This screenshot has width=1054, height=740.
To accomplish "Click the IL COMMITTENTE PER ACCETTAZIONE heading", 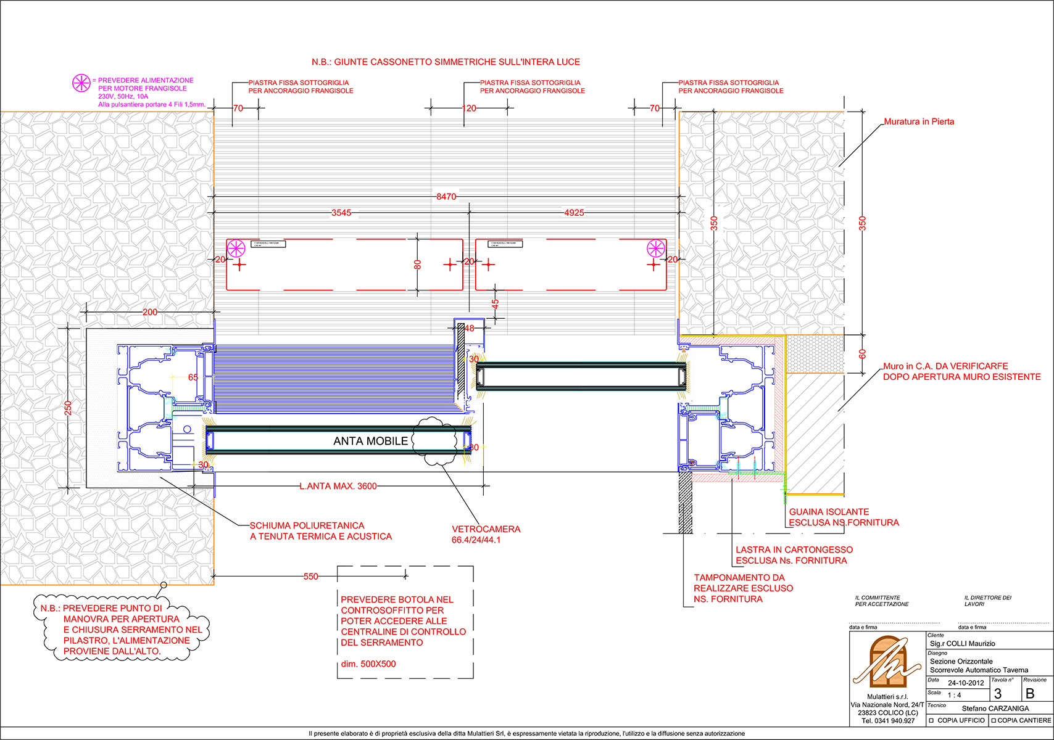I will [882, 601].
